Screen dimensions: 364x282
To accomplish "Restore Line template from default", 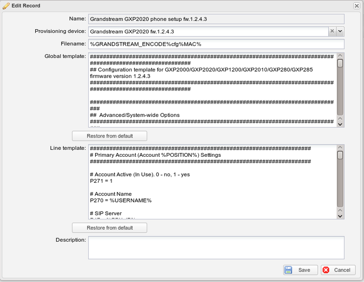I will pyautogui.click(x=110, y=228).
